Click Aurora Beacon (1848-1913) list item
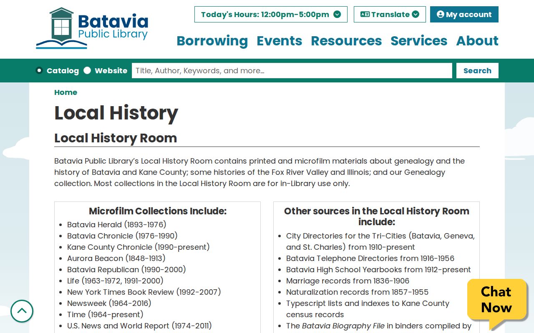Viewport: 534px width, 333px height. (x=116, y=258)
